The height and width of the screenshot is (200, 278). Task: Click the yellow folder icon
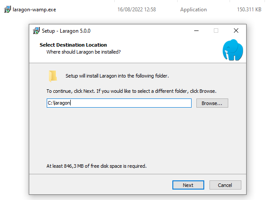pos(53,76)
